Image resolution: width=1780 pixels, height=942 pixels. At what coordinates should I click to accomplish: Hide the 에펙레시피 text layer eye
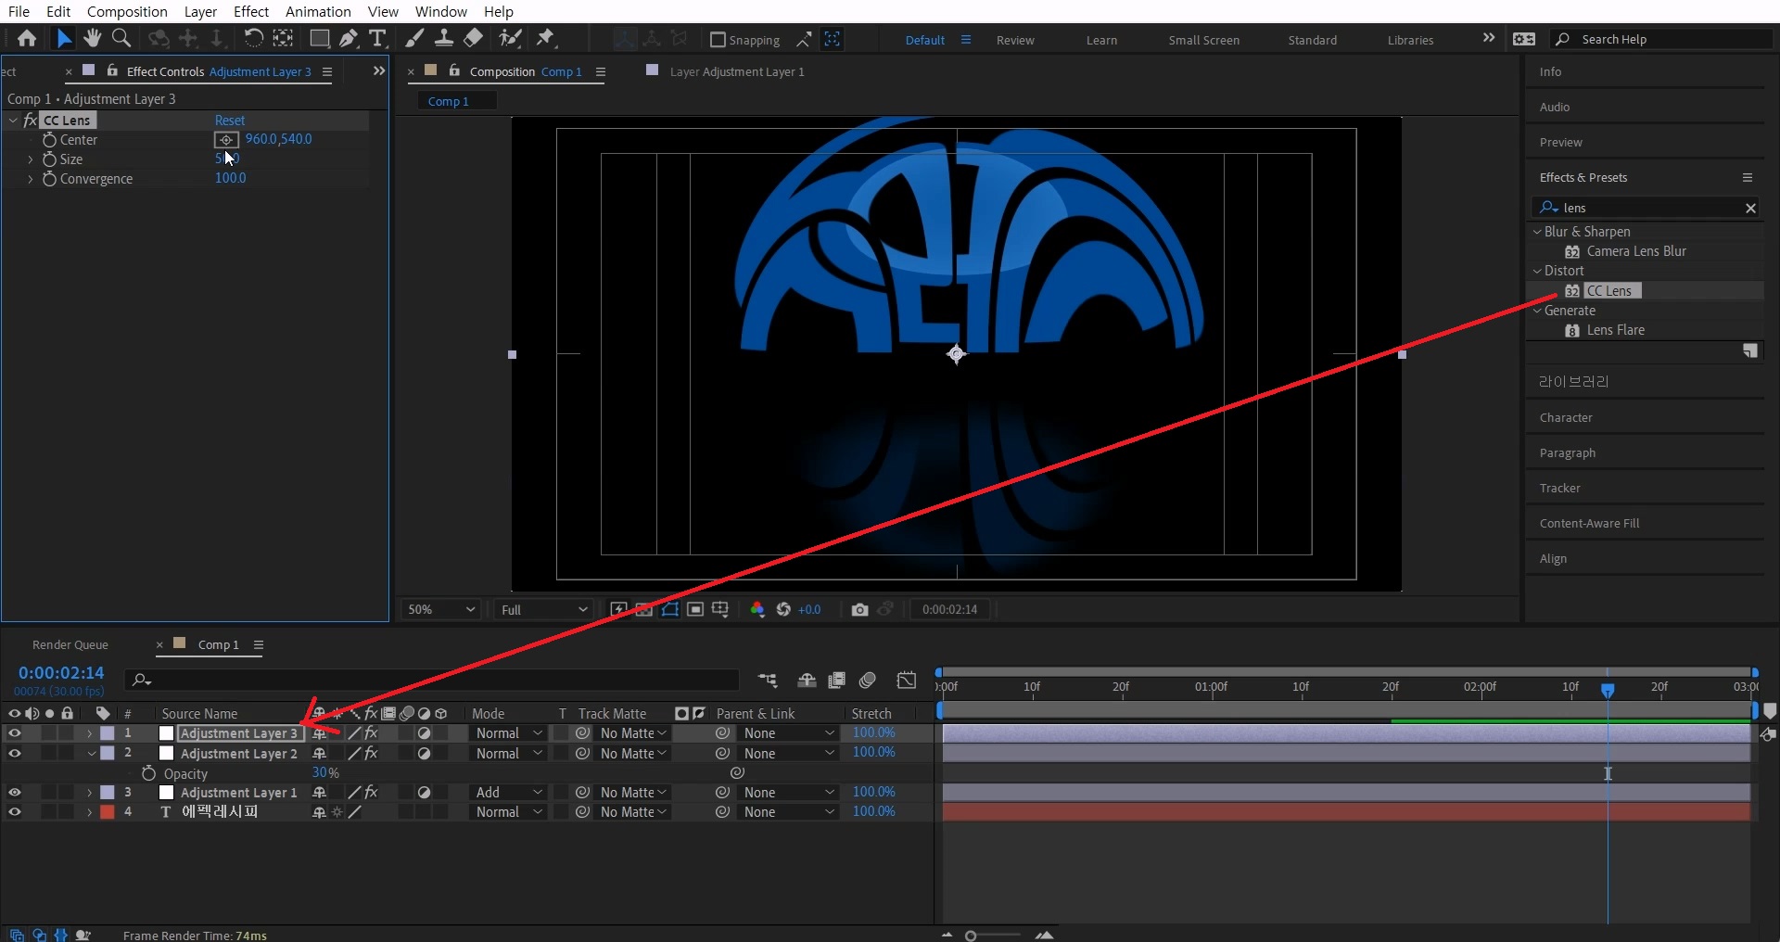14,812
